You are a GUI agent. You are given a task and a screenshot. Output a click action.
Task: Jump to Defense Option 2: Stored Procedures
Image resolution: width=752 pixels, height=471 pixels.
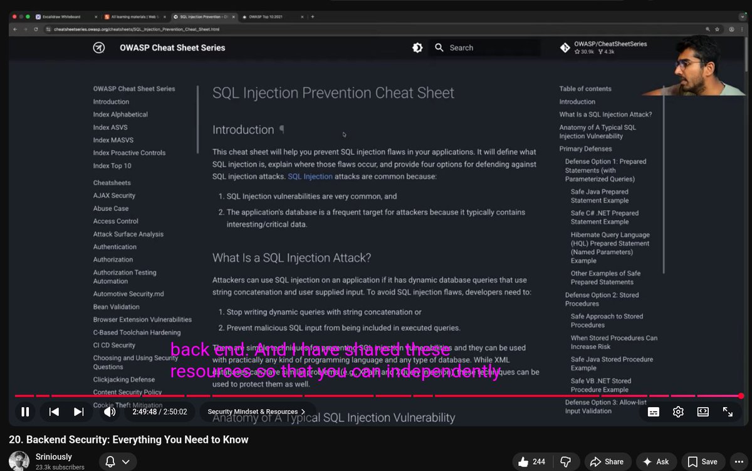point(602,299)
